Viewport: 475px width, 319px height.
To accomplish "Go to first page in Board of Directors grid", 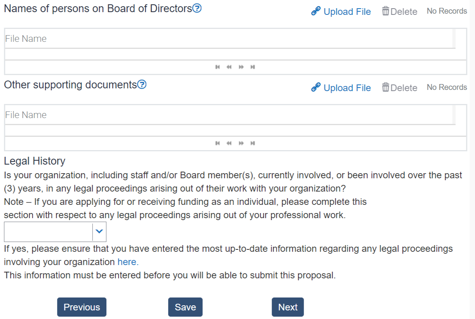I will pos(217,67).
